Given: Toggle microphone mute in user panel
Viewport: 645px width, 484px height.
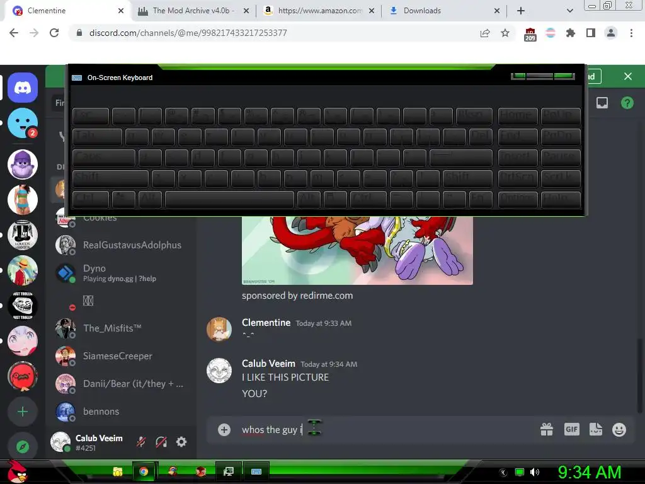Looking at the screenshot, I should click(x=141, y=442).
